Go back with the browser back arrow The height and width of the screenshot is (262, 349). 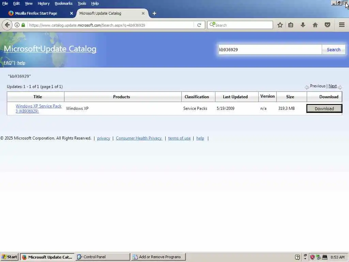coord(7,25)
